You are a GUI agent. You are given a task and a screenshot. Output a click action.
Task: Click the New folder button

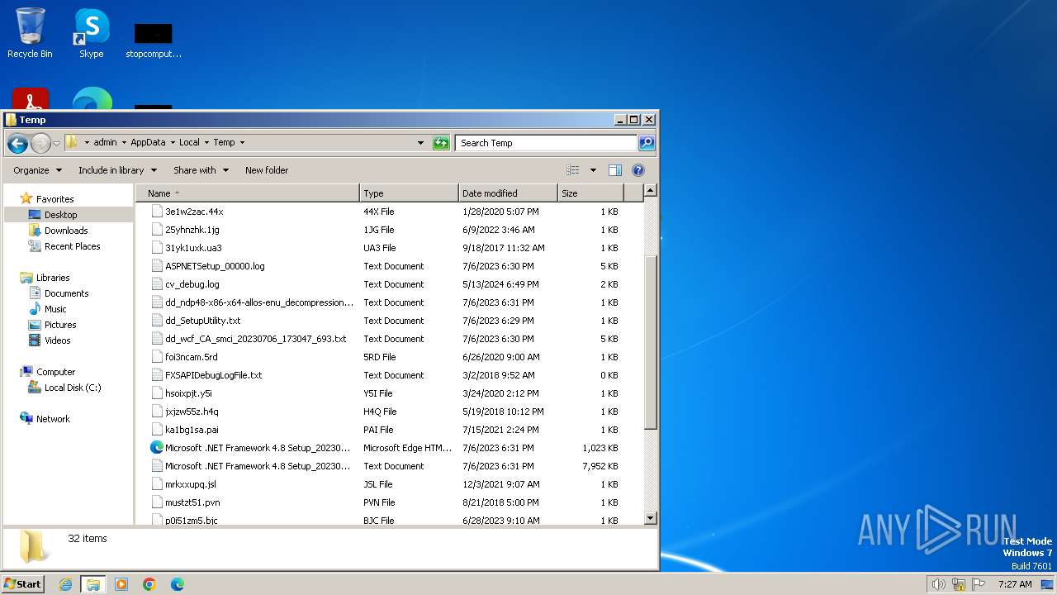coord(267,170)
